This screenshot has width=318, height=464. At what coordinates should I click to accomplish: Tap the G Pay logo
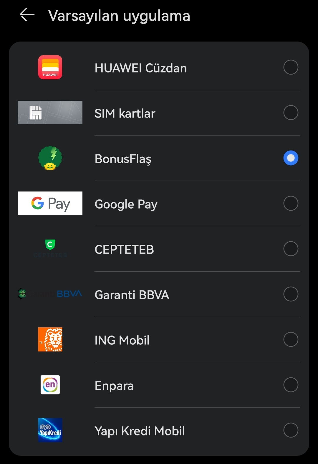(50, 203)
